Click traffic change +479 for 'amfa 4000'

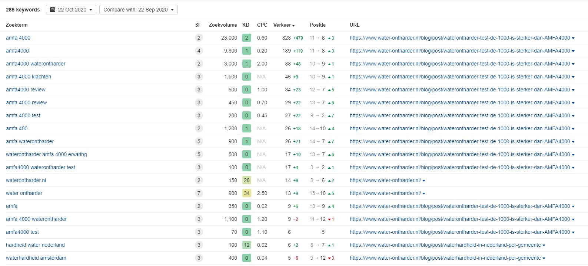[x=298, y=38]
